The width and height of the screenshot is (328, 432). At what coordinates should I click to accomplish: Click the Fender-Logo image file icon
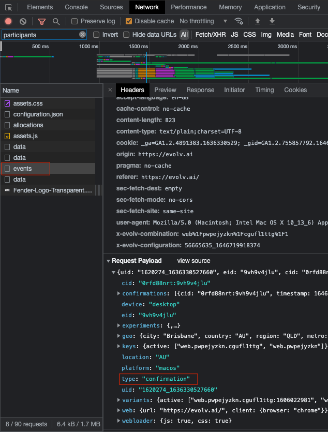pos(7,190)
